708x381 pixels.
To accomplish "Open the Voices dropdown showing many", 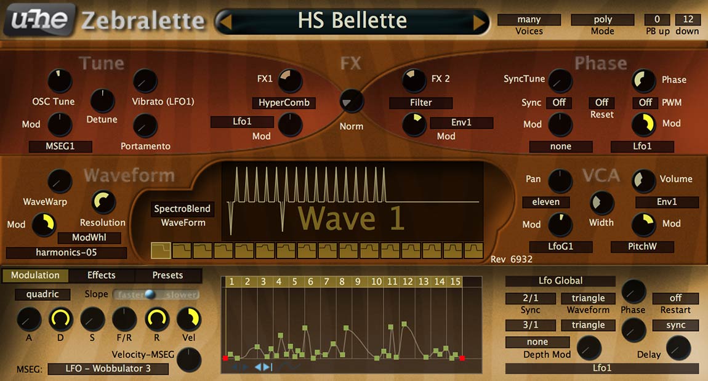I will tap(529, 19).
